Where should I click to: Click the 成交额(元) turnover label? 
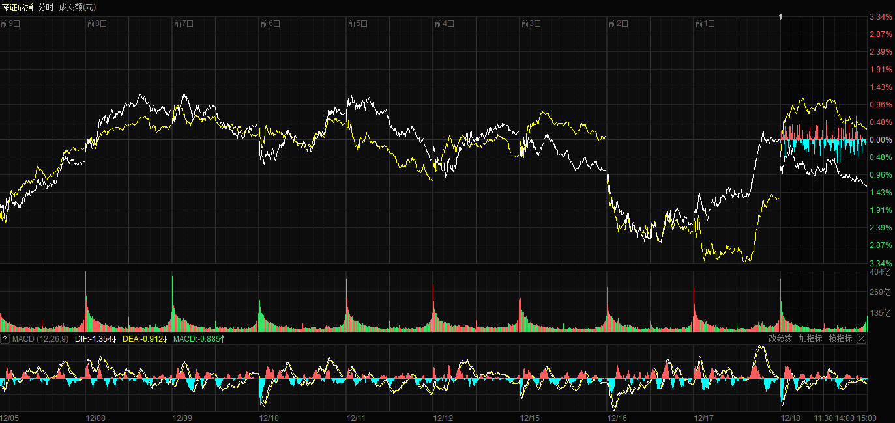tap(77, 7)
